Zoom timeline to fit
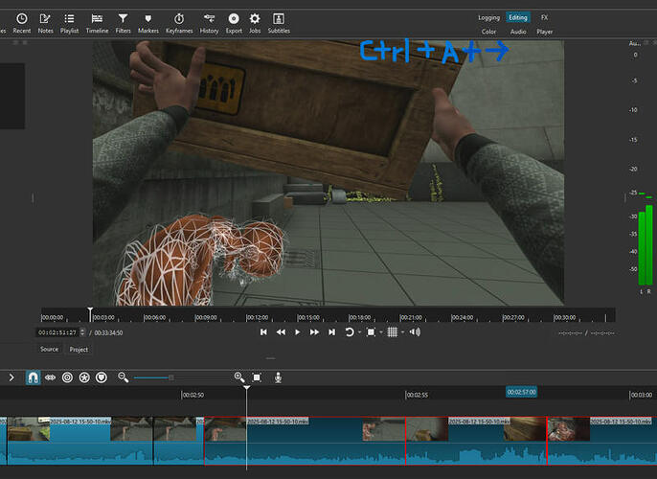 pyautogui.click(x=257, y=377)
